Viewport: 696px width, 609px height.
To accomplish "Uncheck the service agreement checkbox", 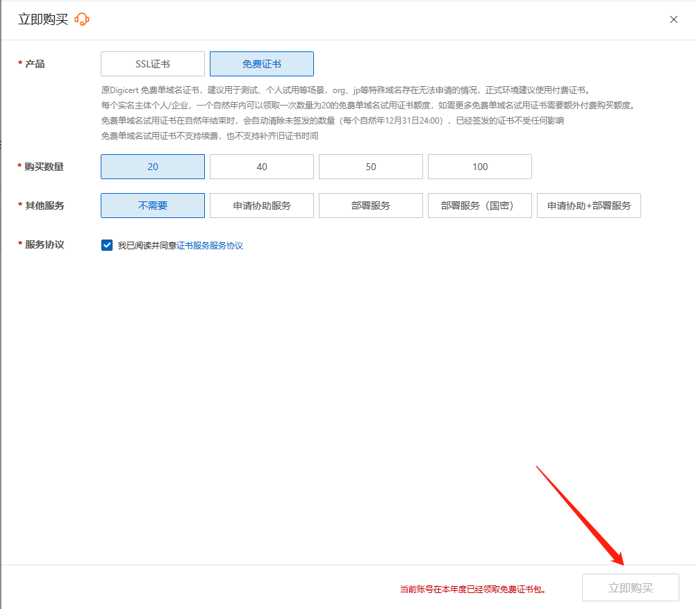I will tap(107, 245).
